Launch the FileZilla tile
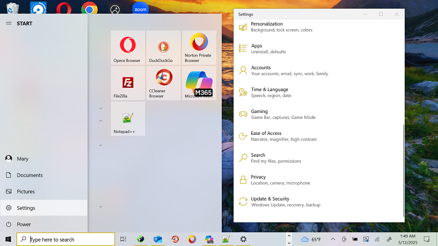 click(128, 83)
